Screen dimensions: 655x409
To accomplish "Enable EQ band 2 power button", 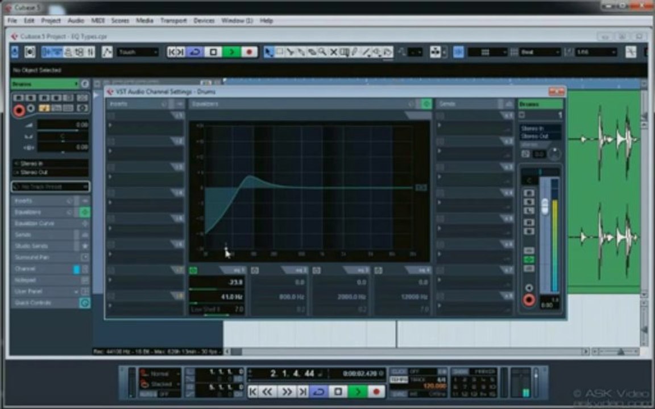I will [x=255, y=270].
